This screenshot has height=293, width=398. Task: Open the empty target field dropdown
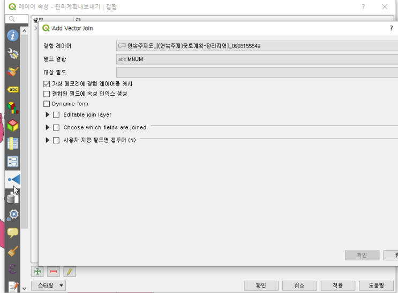pyautogui.click(x=257, y=72)
